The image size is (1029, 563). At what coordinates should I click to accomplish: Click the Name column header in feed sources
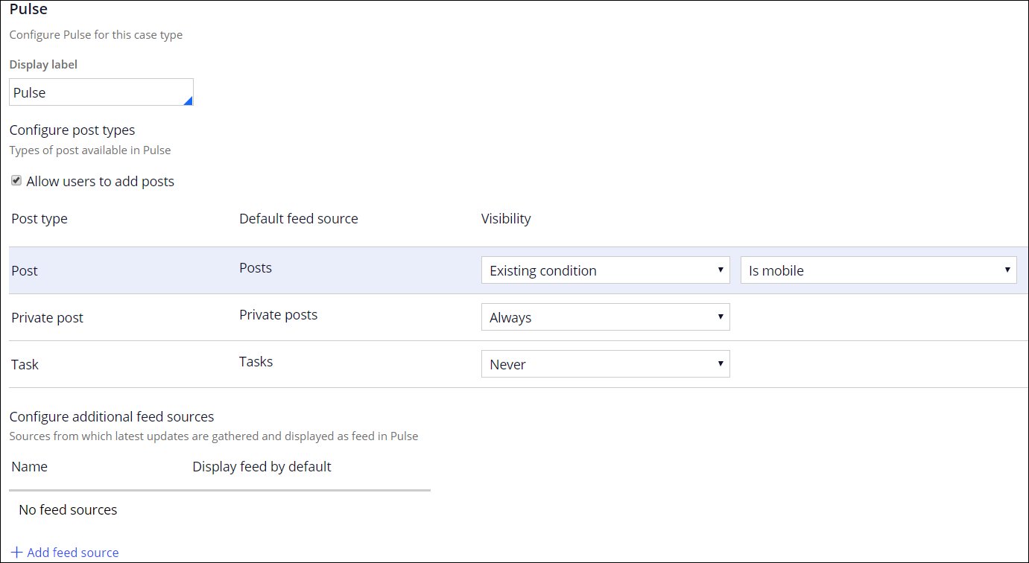pos(30,467)
